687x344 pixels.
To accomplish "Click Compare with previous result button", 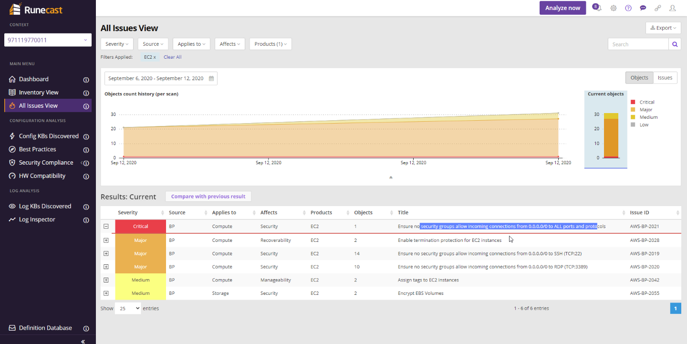I will (x=208, y=197).
